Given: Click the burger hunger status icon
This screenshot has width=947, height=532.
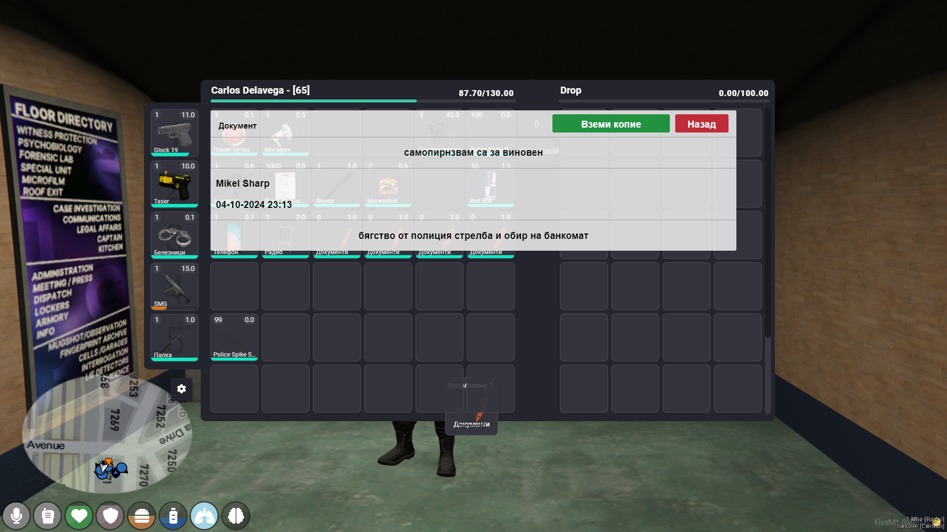Looking at the screenshot, I should (x=142, y=516).
